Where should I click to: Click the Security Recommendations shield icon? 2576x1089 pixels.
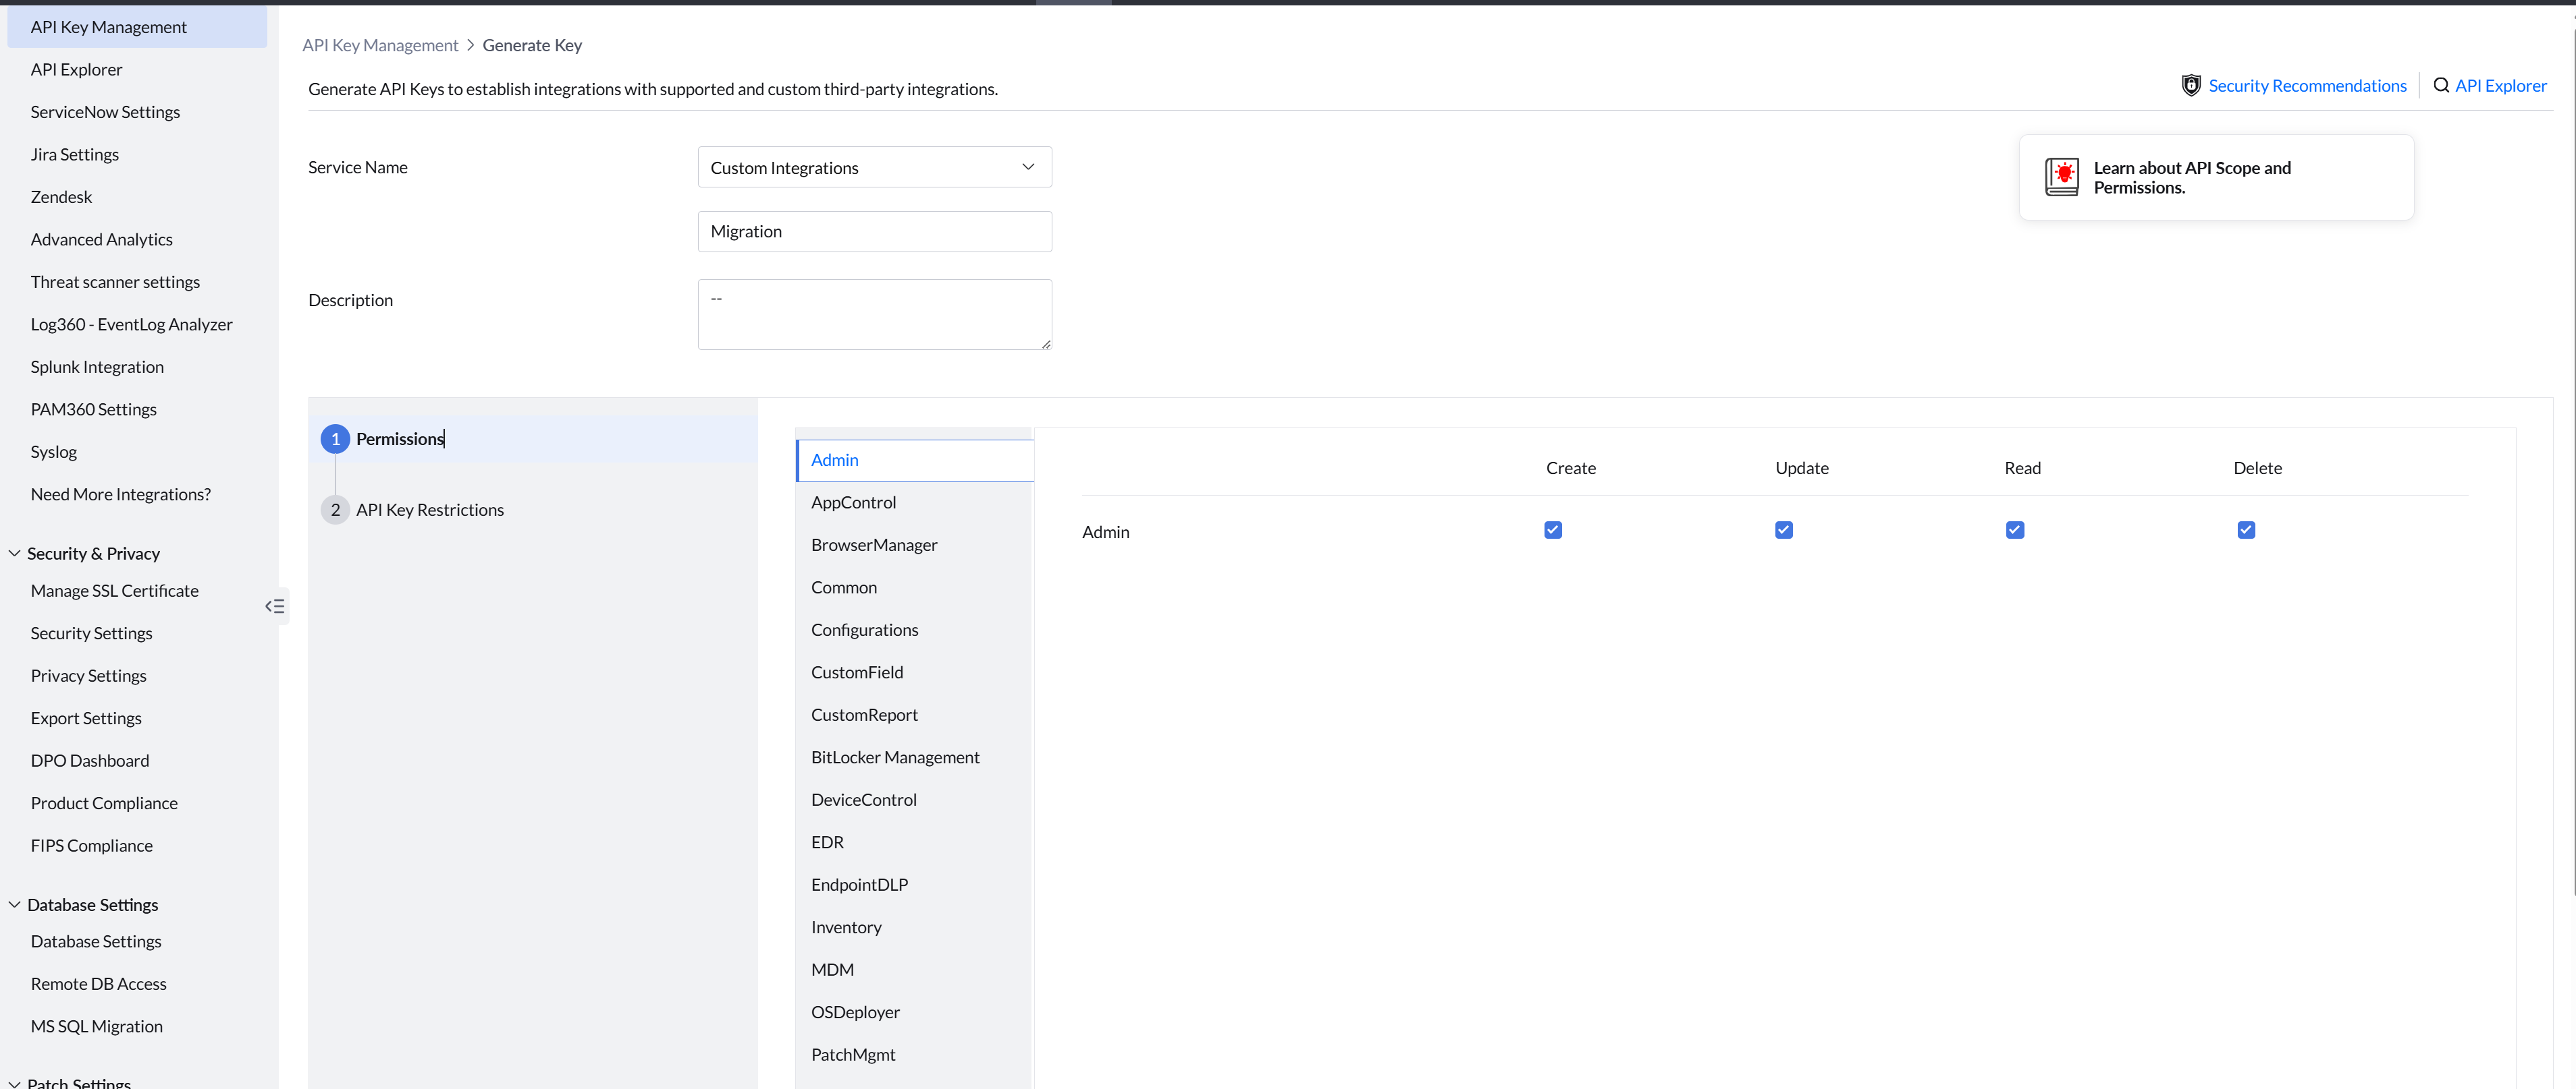point(2190,86)
